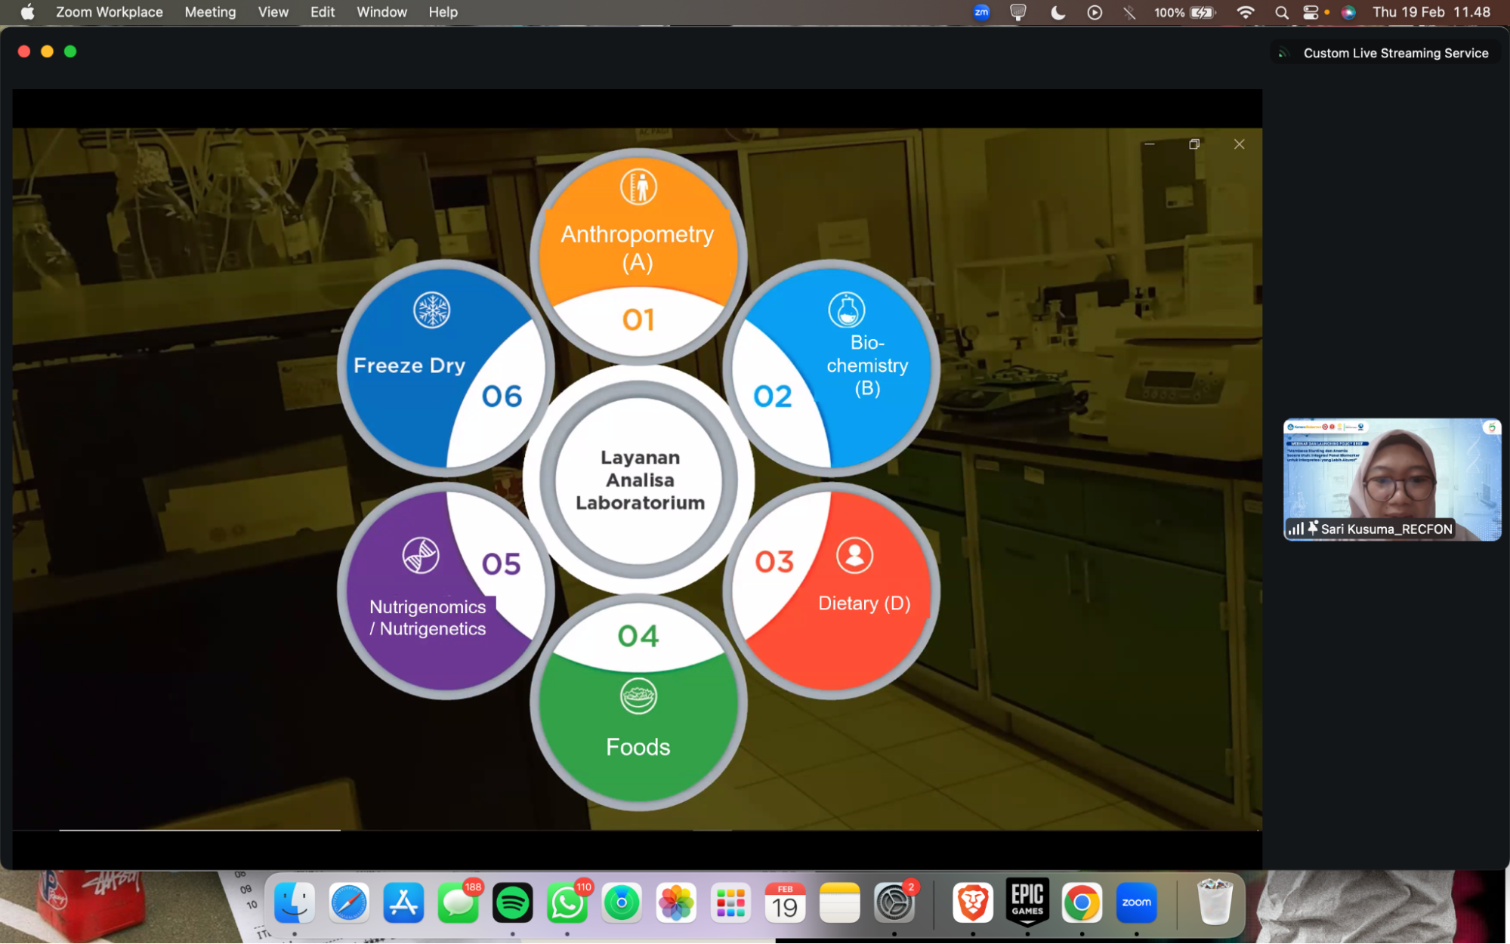Viewport: 1510px width, 944px height.
Task: Toggle Focus moon icon in menu bar
Action: point(1058,12)
